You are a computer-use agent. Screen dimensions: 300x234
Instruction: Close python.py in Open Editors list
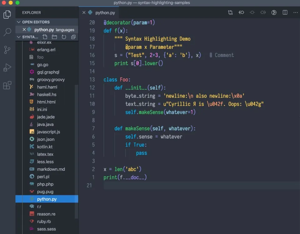pos(24,29)
